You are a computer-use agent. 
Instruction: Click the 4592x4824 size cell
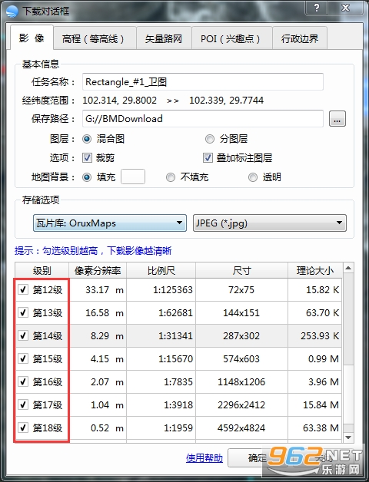(x=241, y=428)
